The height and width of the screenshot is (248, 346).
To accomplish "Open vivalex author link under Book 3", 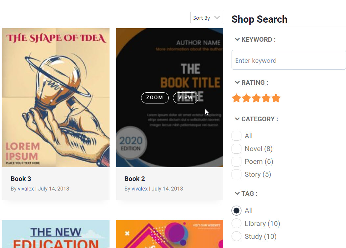I will (26, 189).
